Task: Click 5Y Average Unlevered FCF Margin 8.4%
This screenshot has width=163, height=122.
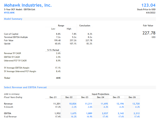Action: click(58, 71)
